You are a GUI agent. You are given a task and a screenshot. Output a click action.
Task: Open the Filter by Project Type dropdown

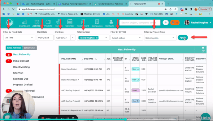point(160,38)
